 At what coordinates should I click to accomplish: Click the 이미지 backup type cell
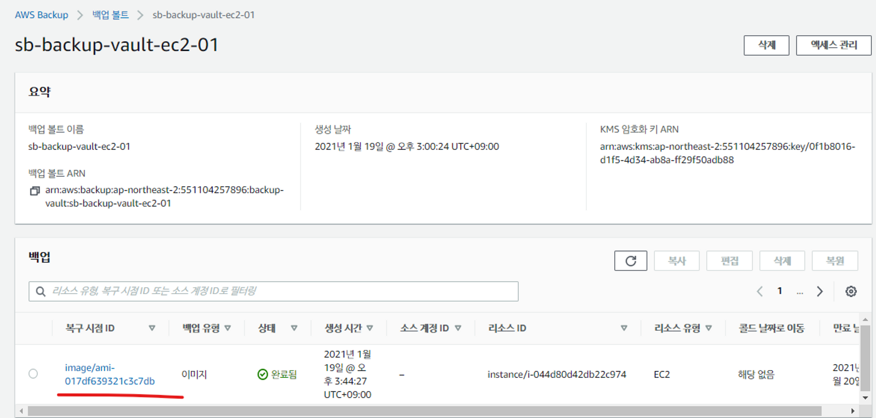click(x=194, y=374)
